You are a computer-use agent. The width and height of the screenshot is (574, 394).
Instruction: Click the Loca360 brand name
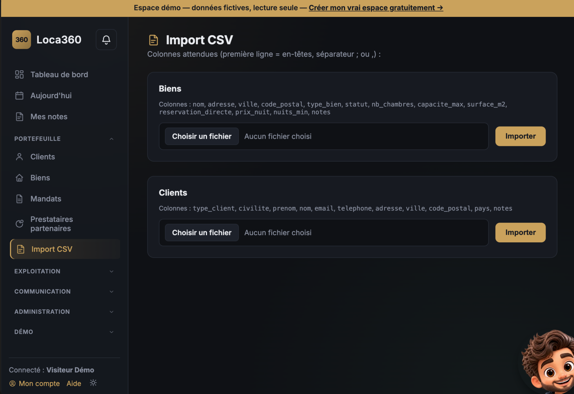tap(59, 39)
